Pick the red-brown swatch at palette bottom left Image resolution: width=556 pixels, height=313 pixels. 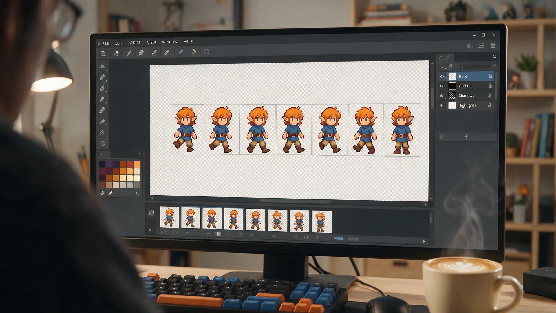[102, 185]
